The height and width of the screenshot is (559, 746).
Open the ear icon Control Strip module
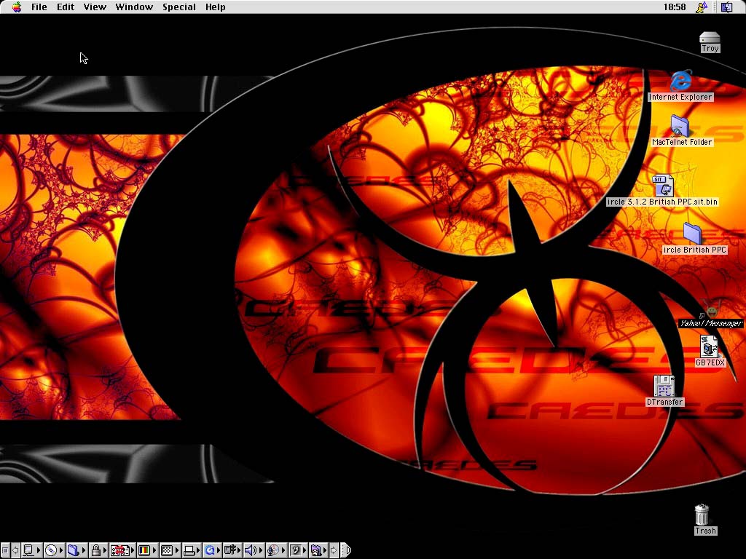pyautogui.click(x=298, y=550)
